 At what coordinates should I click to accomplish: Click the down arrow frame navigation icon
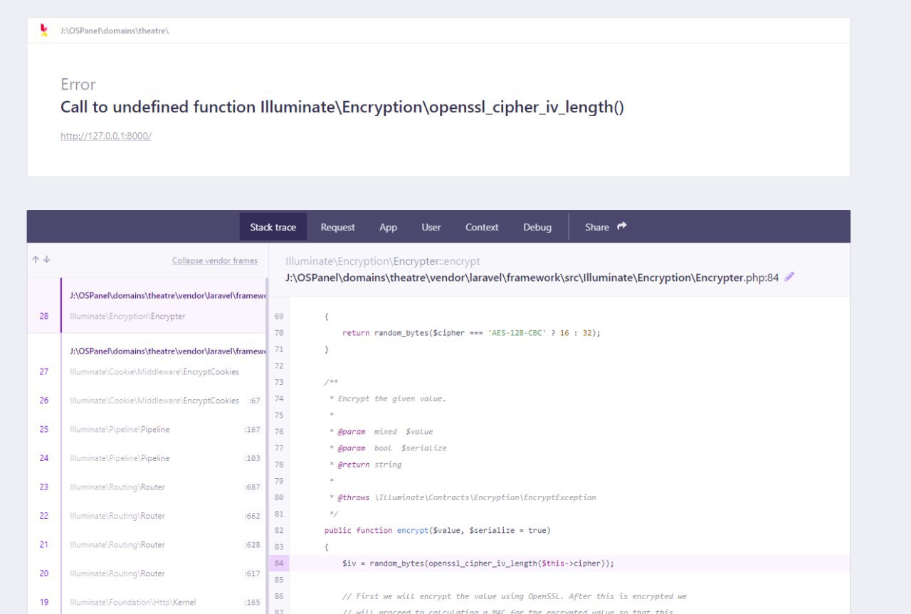(47, 260)
